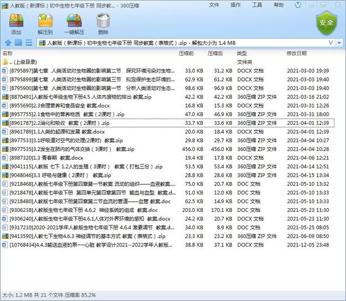The height and width of the screenshot is (301, 346).
Task: Select [9306240] 4.6.1人体对外界环境的感知 docx
Action: 168,219
